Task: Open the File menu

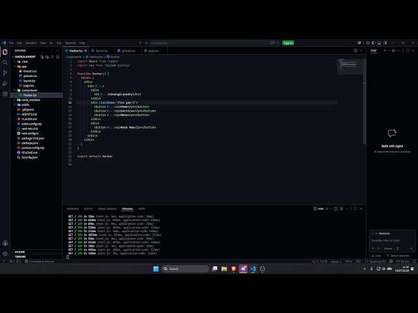Action: pos(12,43)
